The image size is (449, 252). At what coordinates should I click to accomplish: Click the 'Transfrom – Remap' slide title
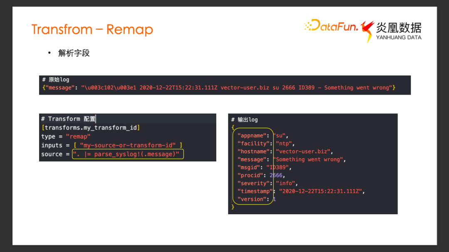pos(92,29)
